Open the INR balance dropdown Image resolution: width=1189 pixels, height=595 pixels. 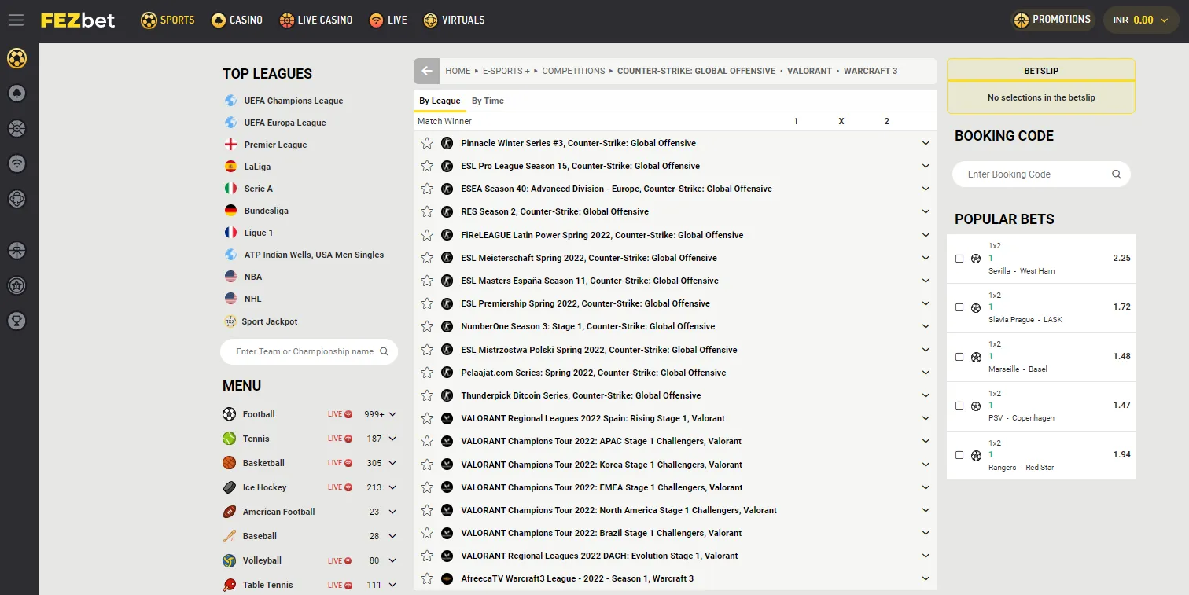pos(1142,20)
